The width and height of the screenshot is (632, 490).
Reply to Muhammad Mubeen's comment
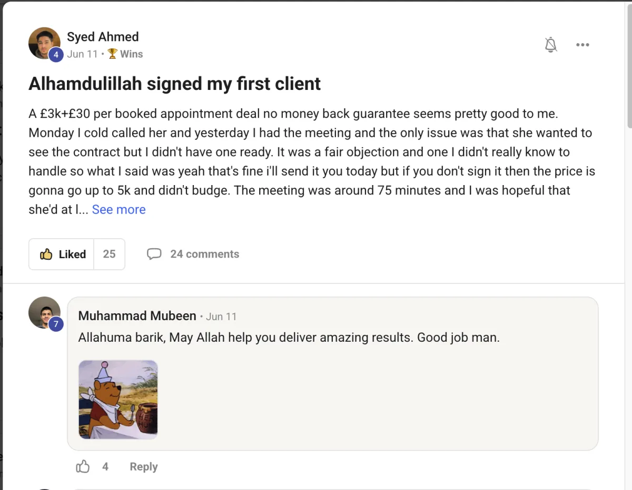[x=143, y=466]
